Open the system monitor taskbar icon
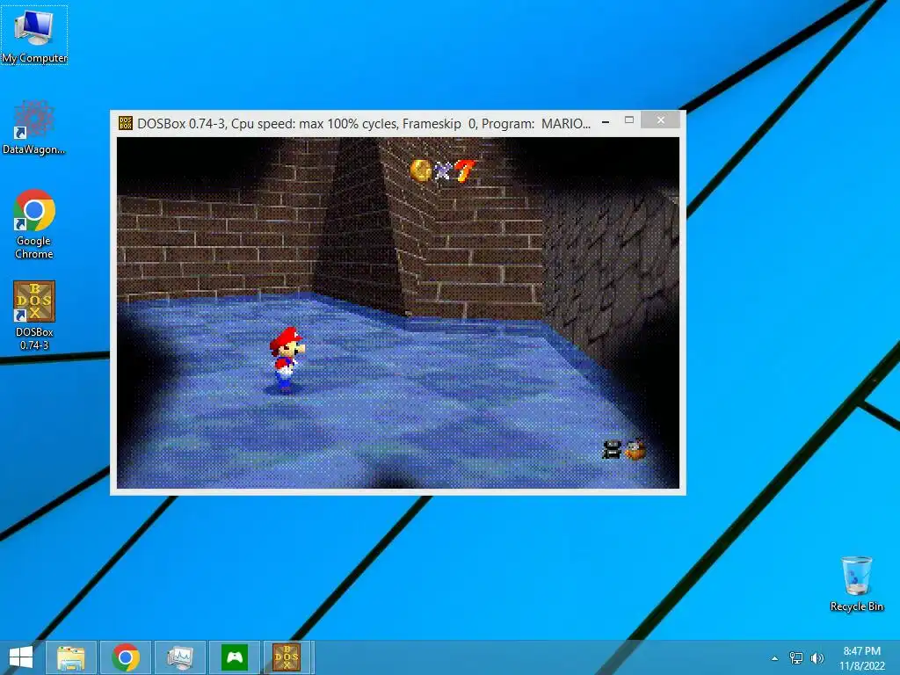 (180, 657)
